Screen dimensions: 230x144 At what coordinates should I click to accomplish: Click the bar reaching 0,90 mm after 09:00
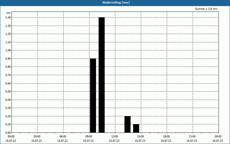point(93,96)
